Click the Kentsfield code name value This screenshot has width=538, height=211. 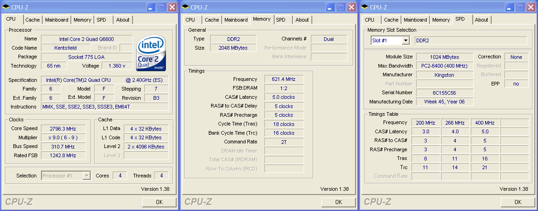click(66, 48)
